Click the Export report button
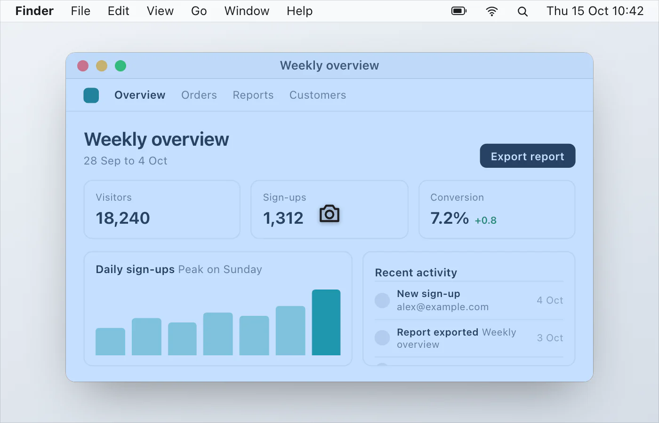This screenshot has height=423, width=659. click(528, 156)
